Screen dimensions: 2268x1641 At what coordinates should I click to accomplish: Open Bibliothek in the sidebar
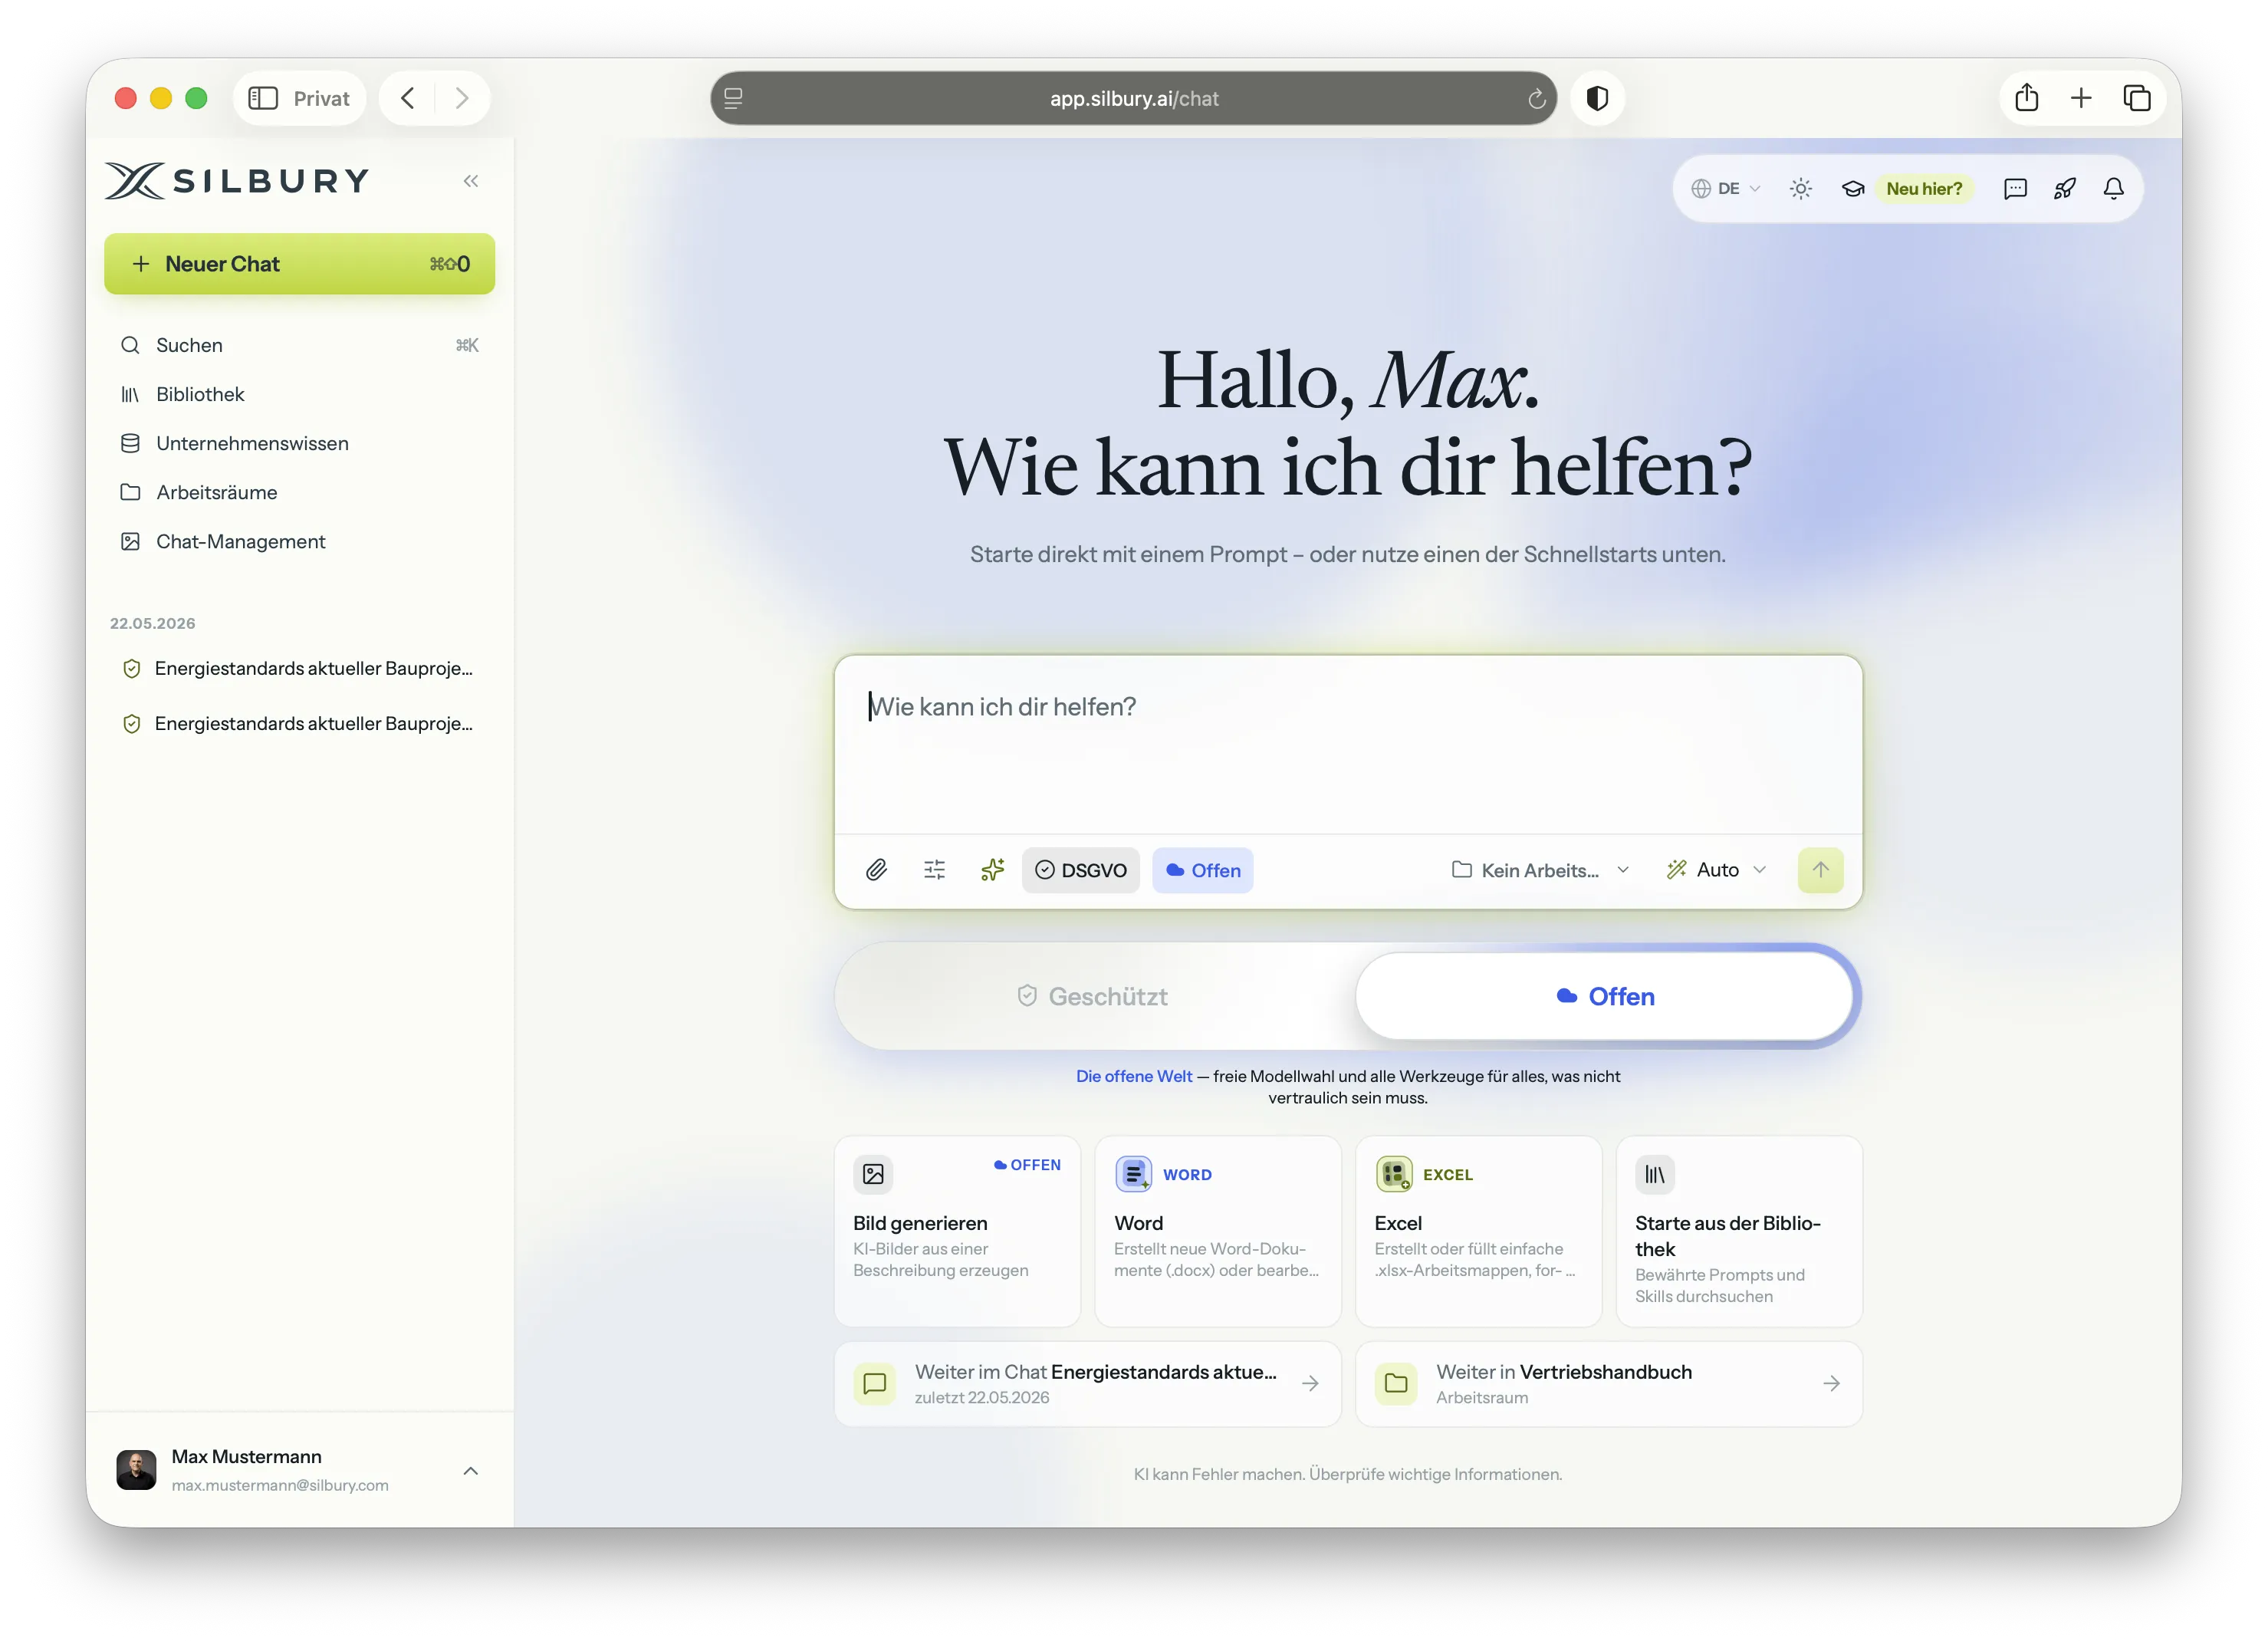299,394
